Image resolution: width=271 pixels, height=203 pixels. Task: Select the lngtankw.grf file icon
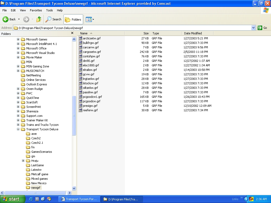(x=80, y=79)
